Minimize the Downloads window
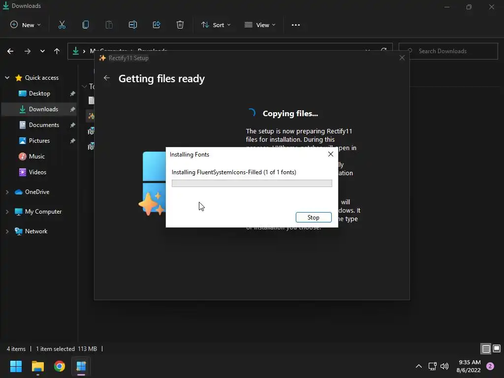Screen dimensions: 504x378 tap(447, 7)
